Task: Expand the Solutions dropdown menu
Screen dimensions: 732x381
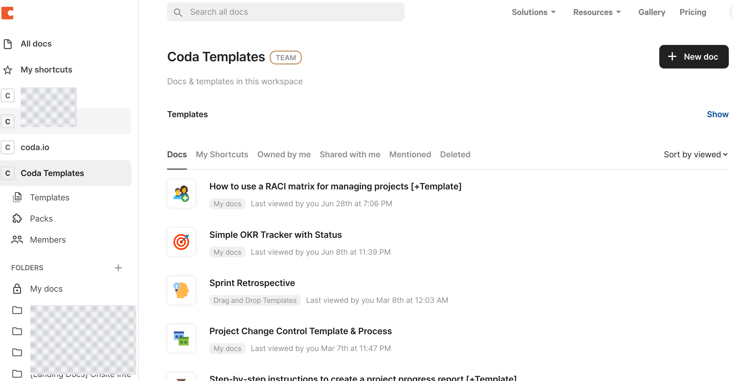Action: [x=534, y=12]
